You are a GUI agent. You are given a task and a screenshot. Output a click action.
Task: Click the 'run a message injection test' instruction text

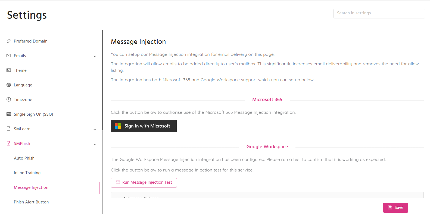pos(182,170)
